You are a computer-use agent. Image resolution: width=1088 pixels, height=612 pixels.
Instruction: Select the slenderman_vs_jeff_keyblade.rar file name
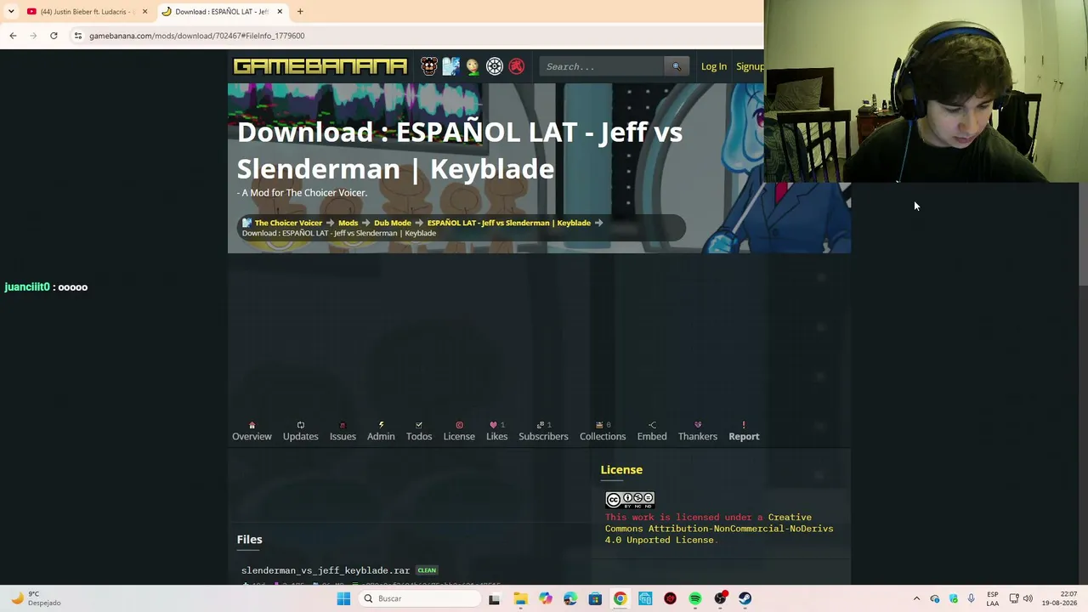(326, 570)
